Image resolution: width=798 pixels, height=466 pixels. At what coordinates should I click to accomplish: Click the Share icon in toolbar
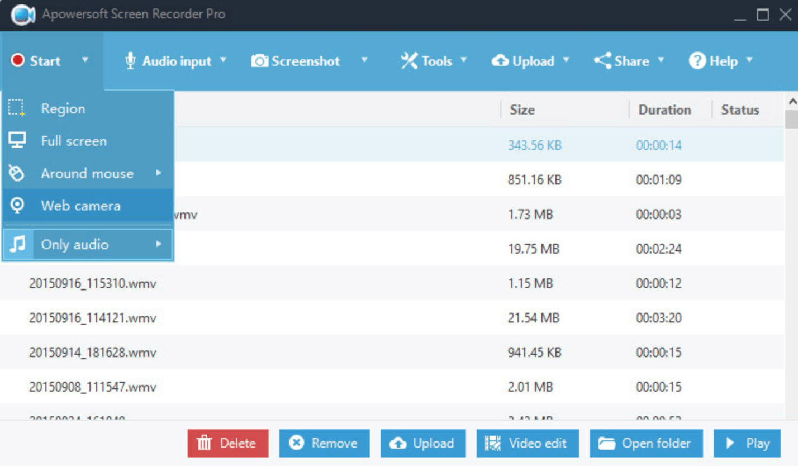click(602, 61)
